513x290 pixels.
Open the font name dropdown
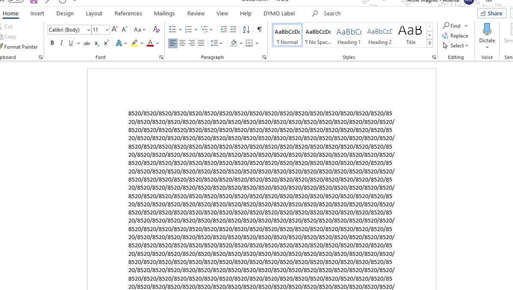pyautogui.click(x=89, y=30)
